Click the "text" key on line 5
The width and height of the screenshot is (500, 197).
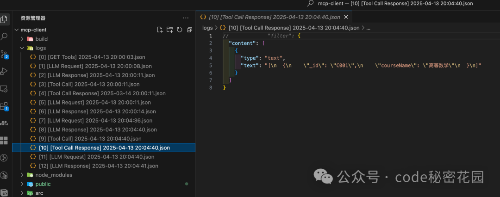click(x=249, y=65)
